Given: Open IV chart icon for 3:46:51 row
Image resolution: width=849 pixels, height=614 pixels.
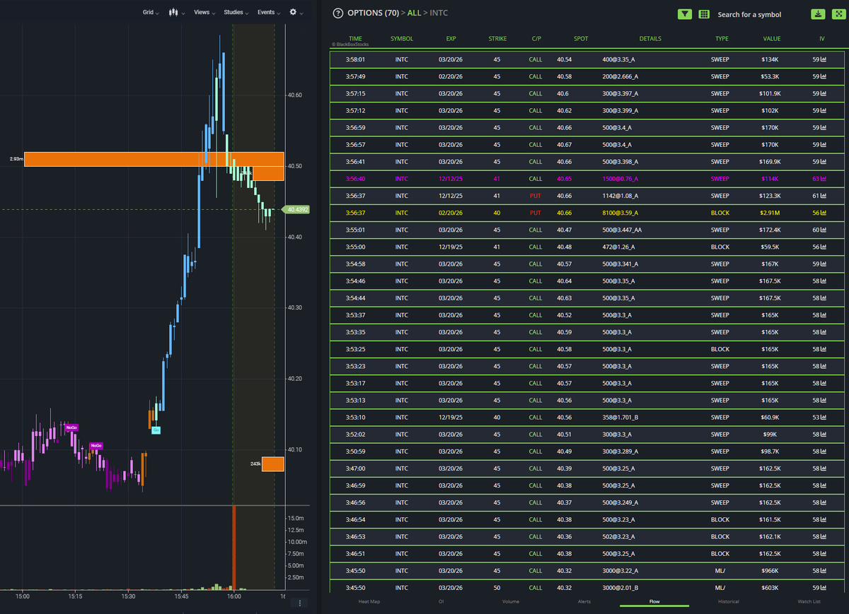Looking at the screenshot, I should 824,554.
